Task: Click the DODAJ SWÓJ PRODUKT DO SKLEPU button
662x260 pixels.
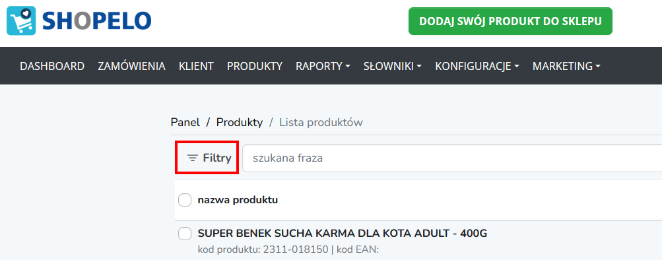Action: click(x=510, y=21)
